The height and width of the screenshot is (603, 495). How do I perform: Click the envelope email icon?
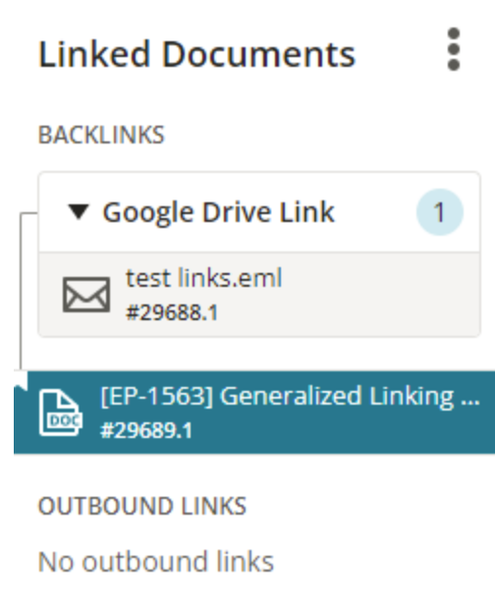[x=86, y=295]
